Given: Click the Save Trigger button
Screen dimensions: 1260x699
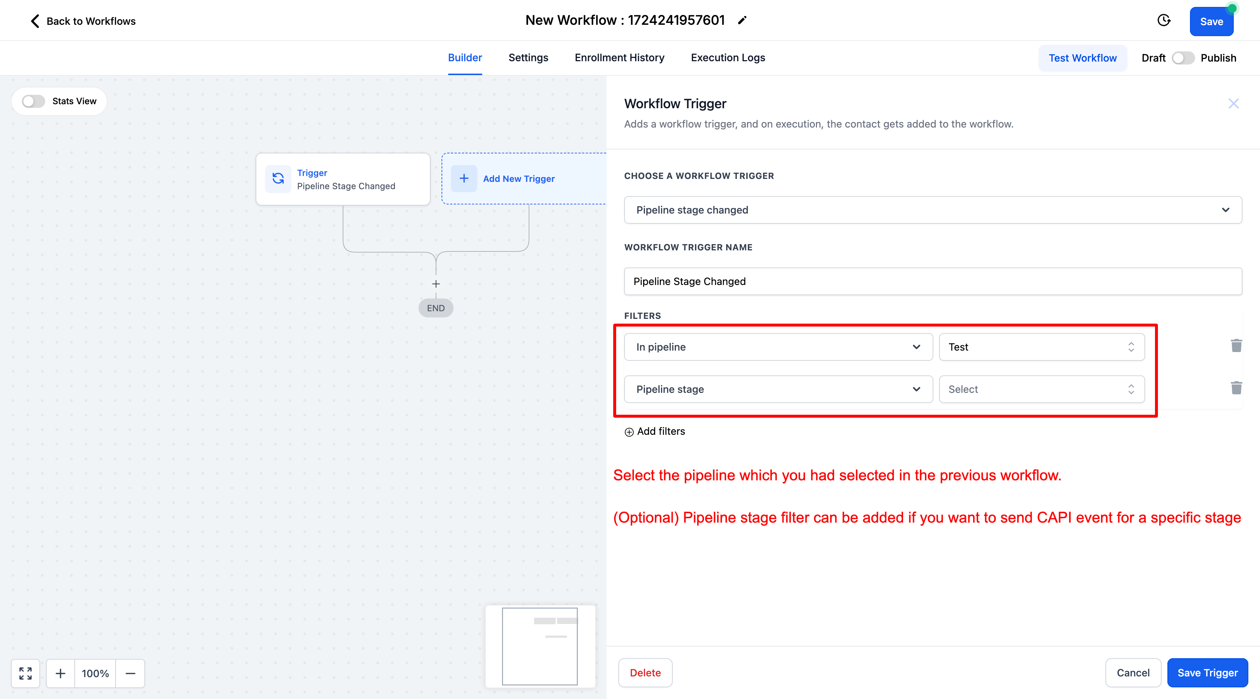Looking at the screenshot, I should [1207, 673].
